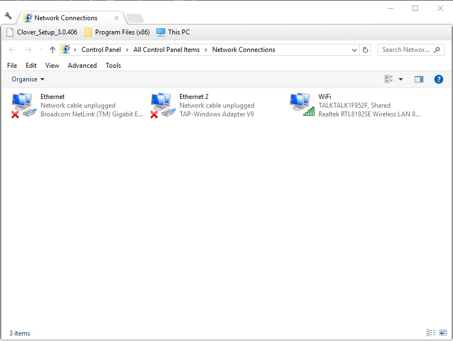Click the search magnifier icon
Screen dimensions: 453x341
437,50
